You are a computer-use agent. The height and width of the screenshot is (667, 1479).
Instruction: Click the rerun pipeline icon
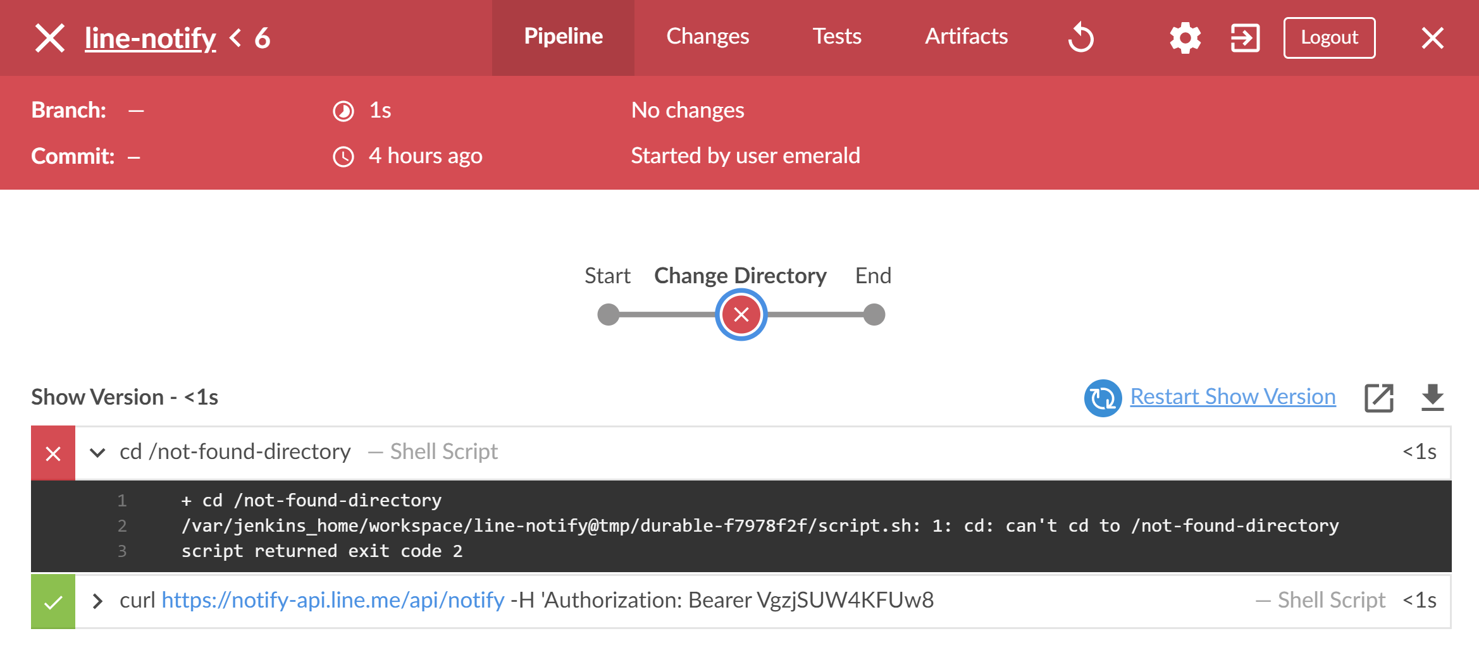pyautogui.click(x=1081, y=38)
